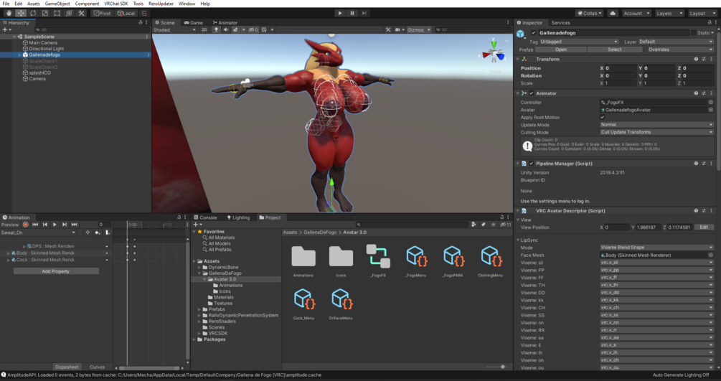The image size is (721, 381).
Task: Toggle the Animator component checkbox
Action: tap(532, 93)
